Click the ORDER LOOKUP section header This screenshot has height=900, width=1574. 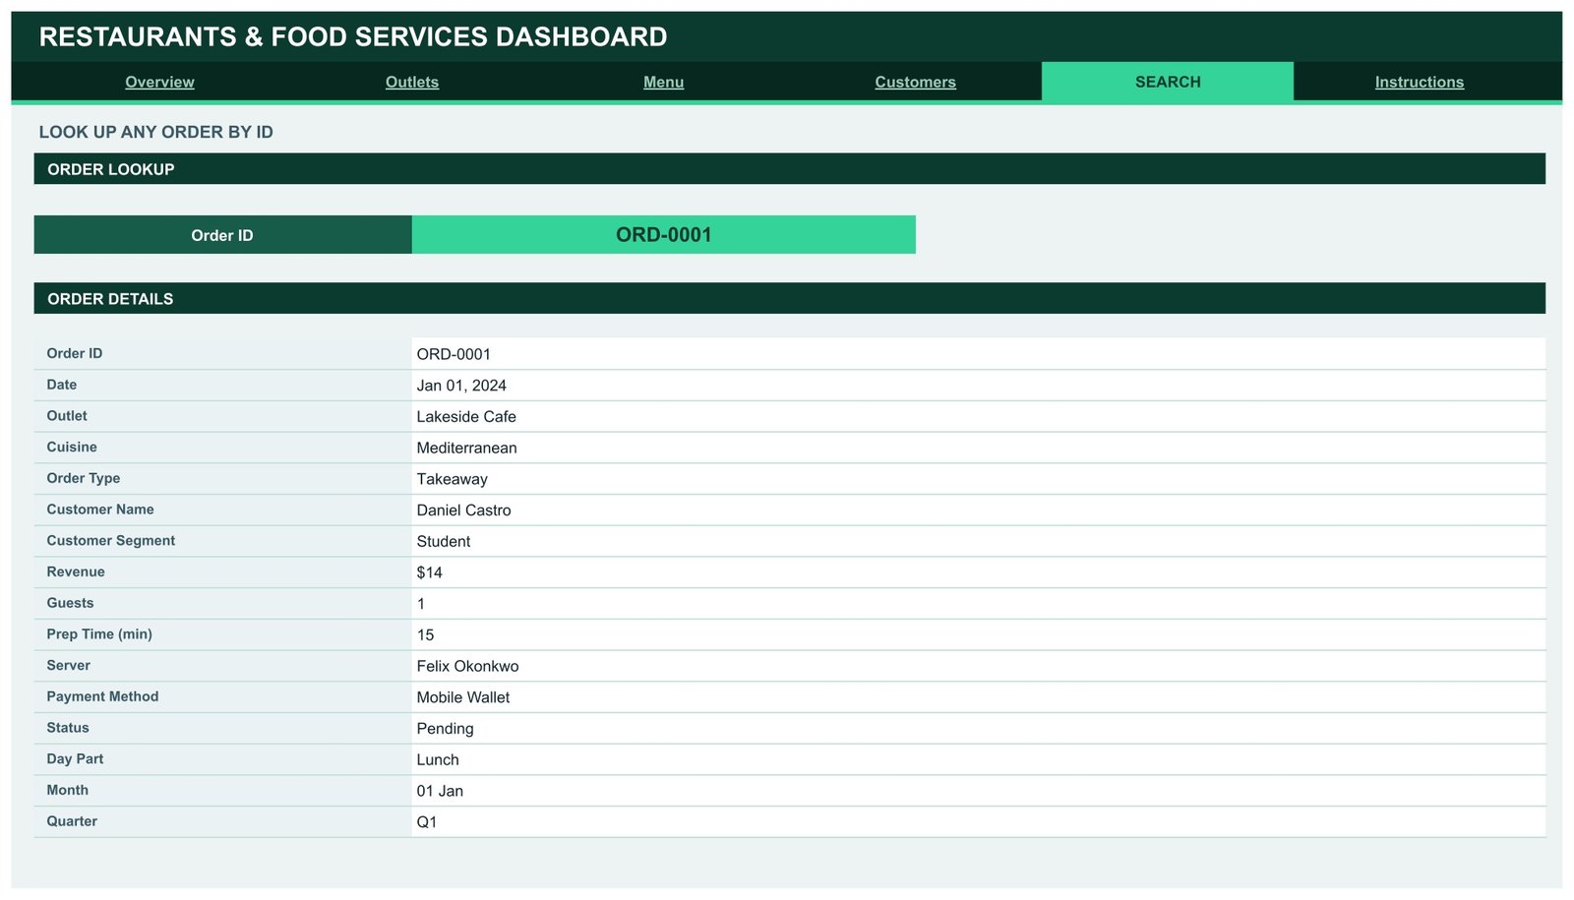click(790, 169)
